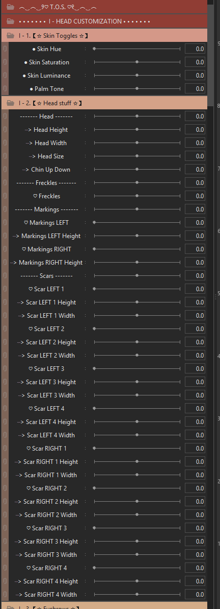The height and width of the screenshot is (609, 220).
Task: Toggle the lock icon beside Scar LEFT 1
Action: (x=5, y=289)
